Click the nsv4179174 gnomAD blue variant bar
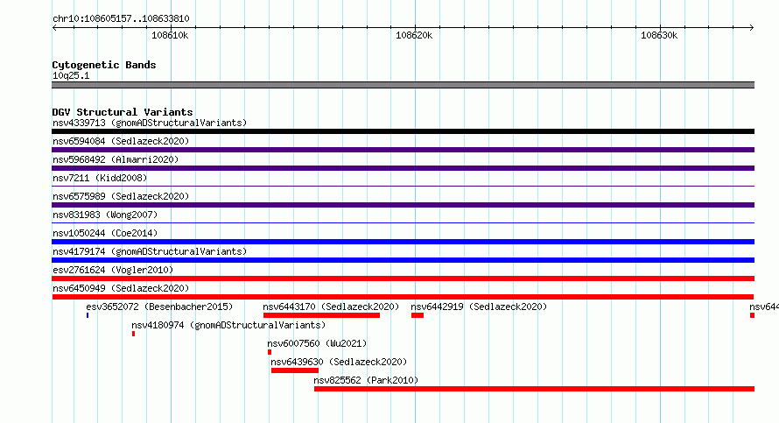779x423 pixels. (403, 260)
